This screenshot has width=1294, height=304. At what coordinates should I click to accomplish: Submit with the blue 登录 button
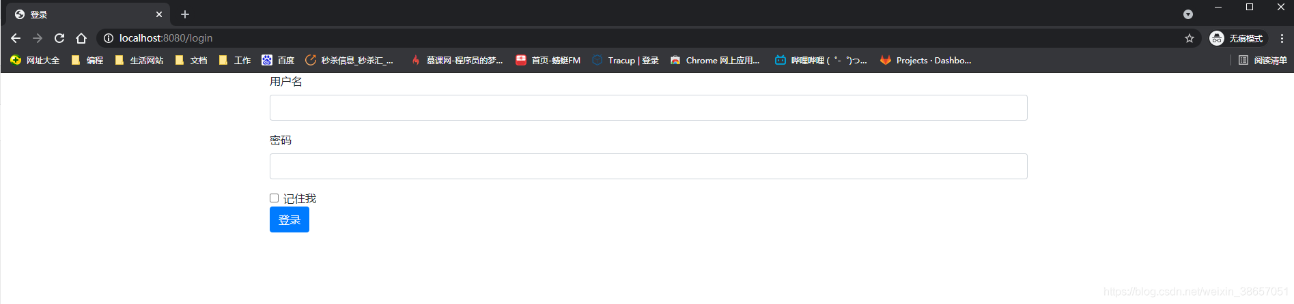[x=290, y=219]
